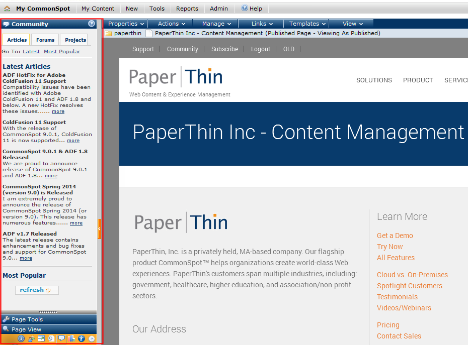Click the Support link in page header

click(x=143, y=49)
